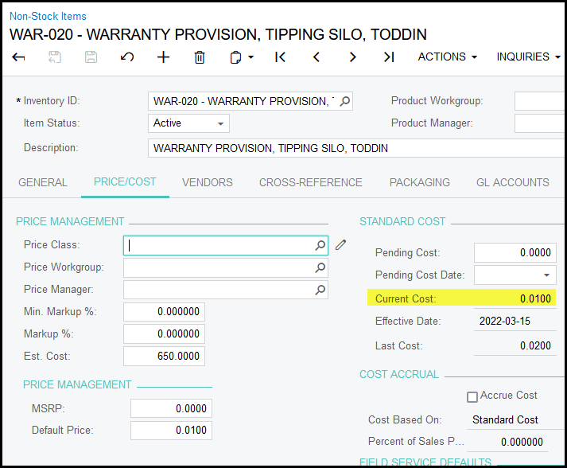The height and width of the screenshot is (468, 567).
Task: Click the Non-Stock Items breadcrumb link
Action: (x=48, y=16)
